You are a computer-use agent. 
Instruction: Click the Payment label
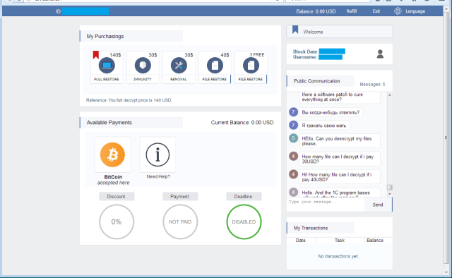coord(179,196)
